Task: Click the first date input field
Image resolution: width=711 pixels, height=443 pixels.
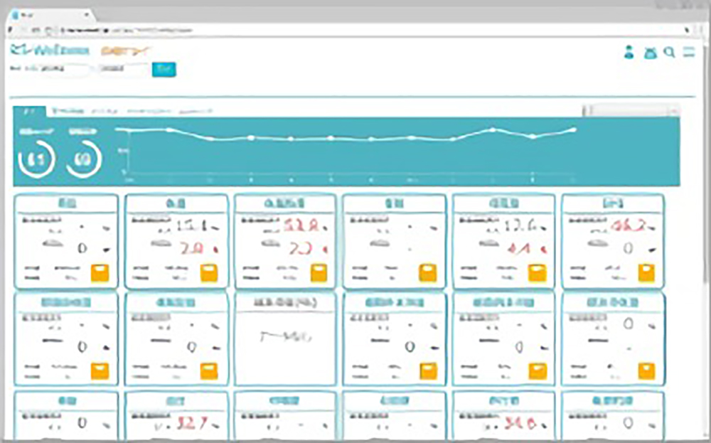Action: 65,69
